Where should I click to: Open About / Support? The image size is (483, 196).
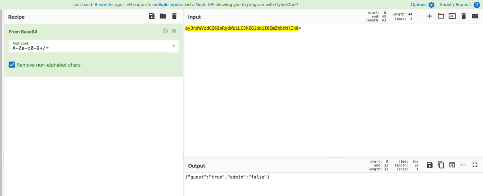pos(459,5)
